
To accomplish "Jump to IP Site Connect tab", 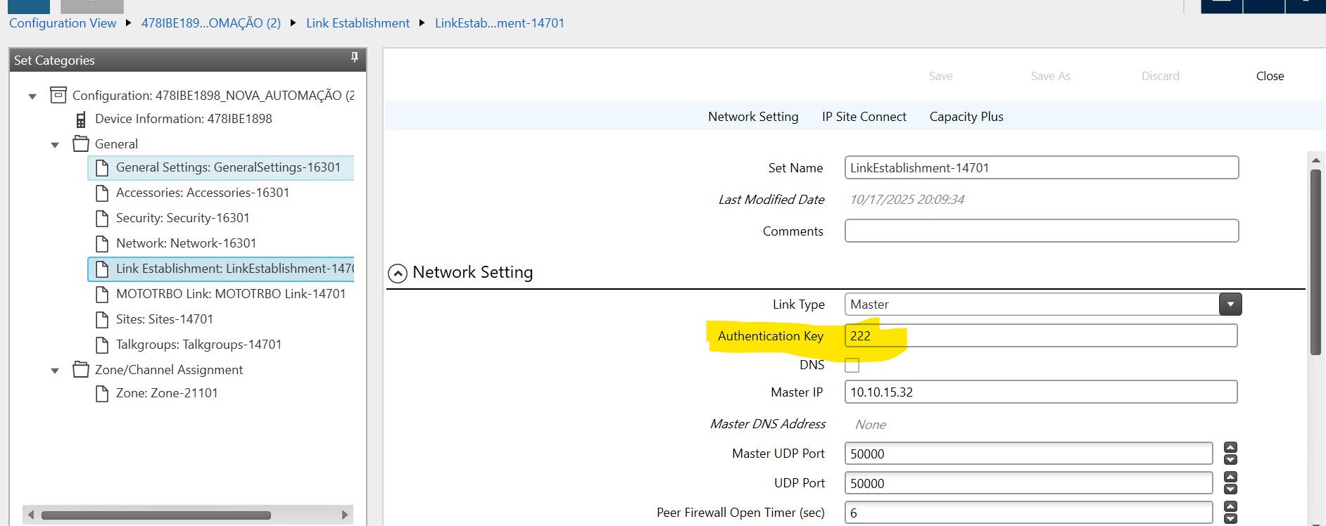I will (864, 117).
